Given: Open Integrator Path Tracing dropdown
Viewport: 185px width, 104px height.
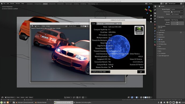Looking at the screenshot, I should pos(177,20).
